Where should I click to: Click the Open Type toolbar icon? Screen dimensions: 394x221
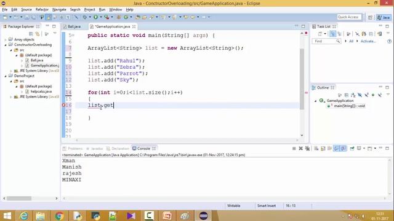(x=137, y=17)
